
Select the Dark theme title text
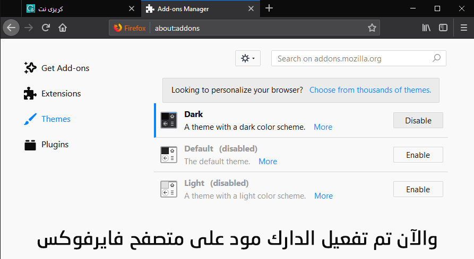click(193, 114)
